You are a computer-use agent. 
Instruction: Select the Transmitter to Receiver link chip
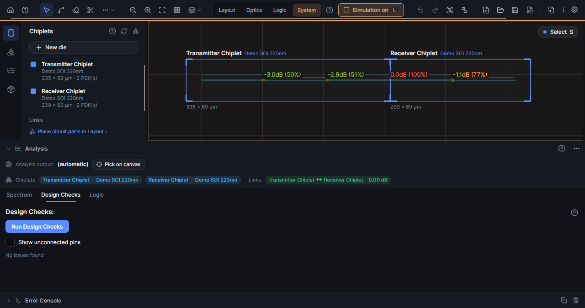click(x=328, y=180)
